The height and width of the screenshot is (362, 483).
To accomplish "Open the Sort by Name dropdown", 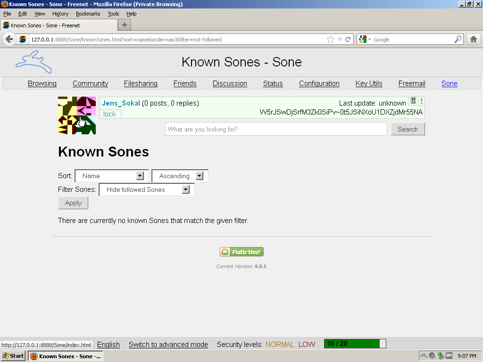I will [112, 176].
